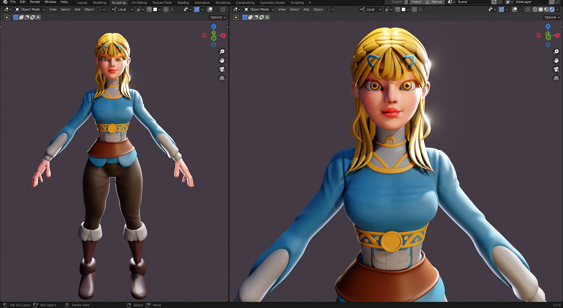Select the Wireframe viewport shading icon
This screenshot has width=563, height=308.
pyautogui.click(x=535, y=9)
